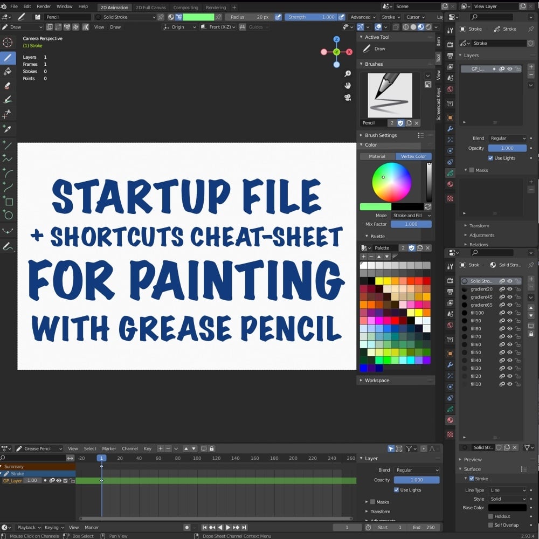The height and width of the screenshot is (539, 539).
Task: Enable Masks checkbox in properties layers
Action: click(x=472, y=170)
